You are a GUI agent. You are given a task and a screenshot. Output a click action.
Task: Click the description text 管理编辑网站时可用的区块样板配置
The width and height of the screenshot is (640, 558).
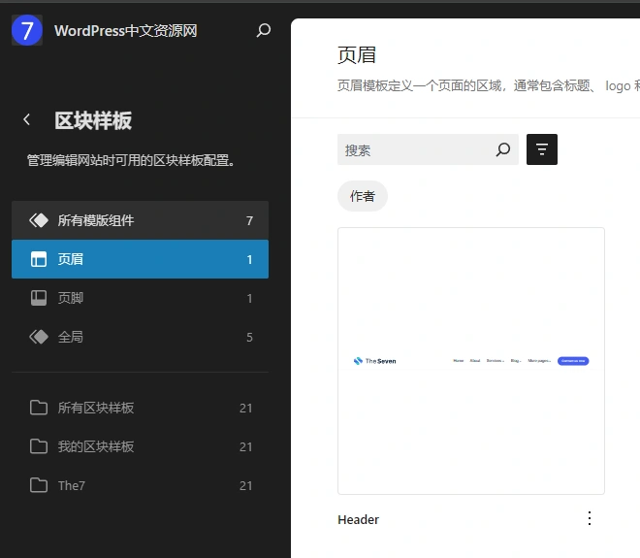coord(131,160)
